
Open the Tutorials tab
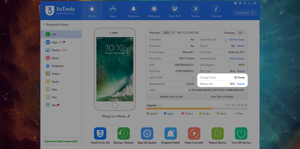pos(216,12)
